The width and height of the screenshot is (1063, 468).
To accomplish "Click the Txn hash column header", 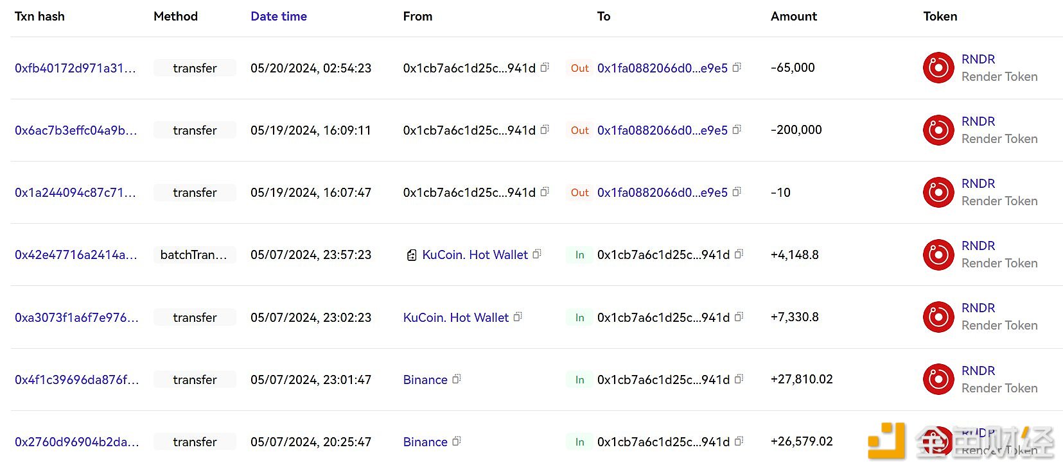I will (x=39, y=16).
